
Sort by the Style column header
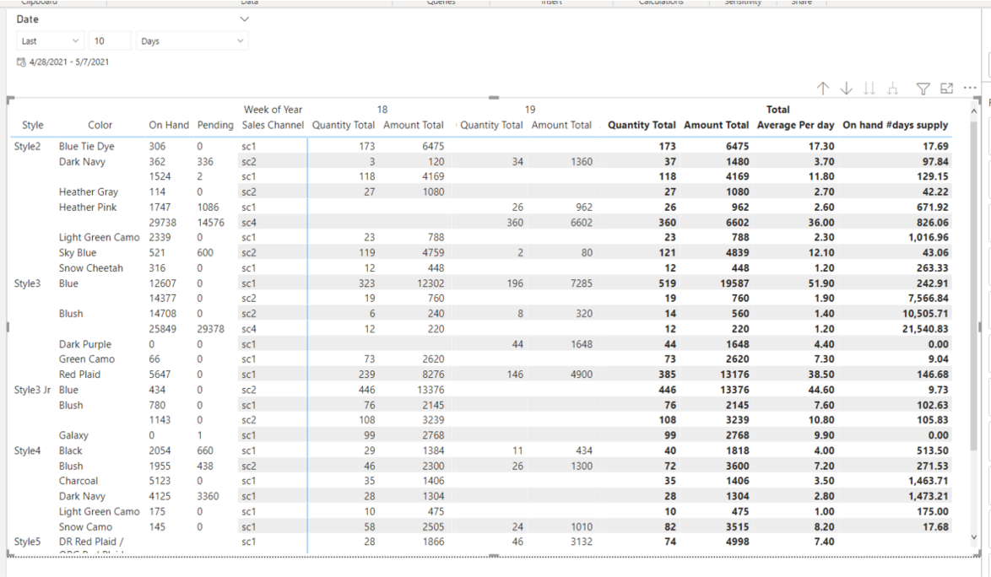(33, 125)
